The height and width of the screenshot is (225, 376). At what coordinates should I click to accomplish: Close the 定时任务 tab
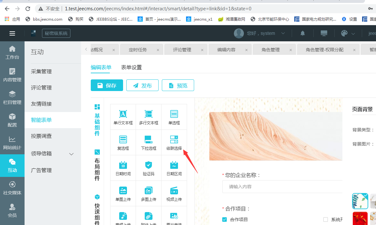point(158,50)
